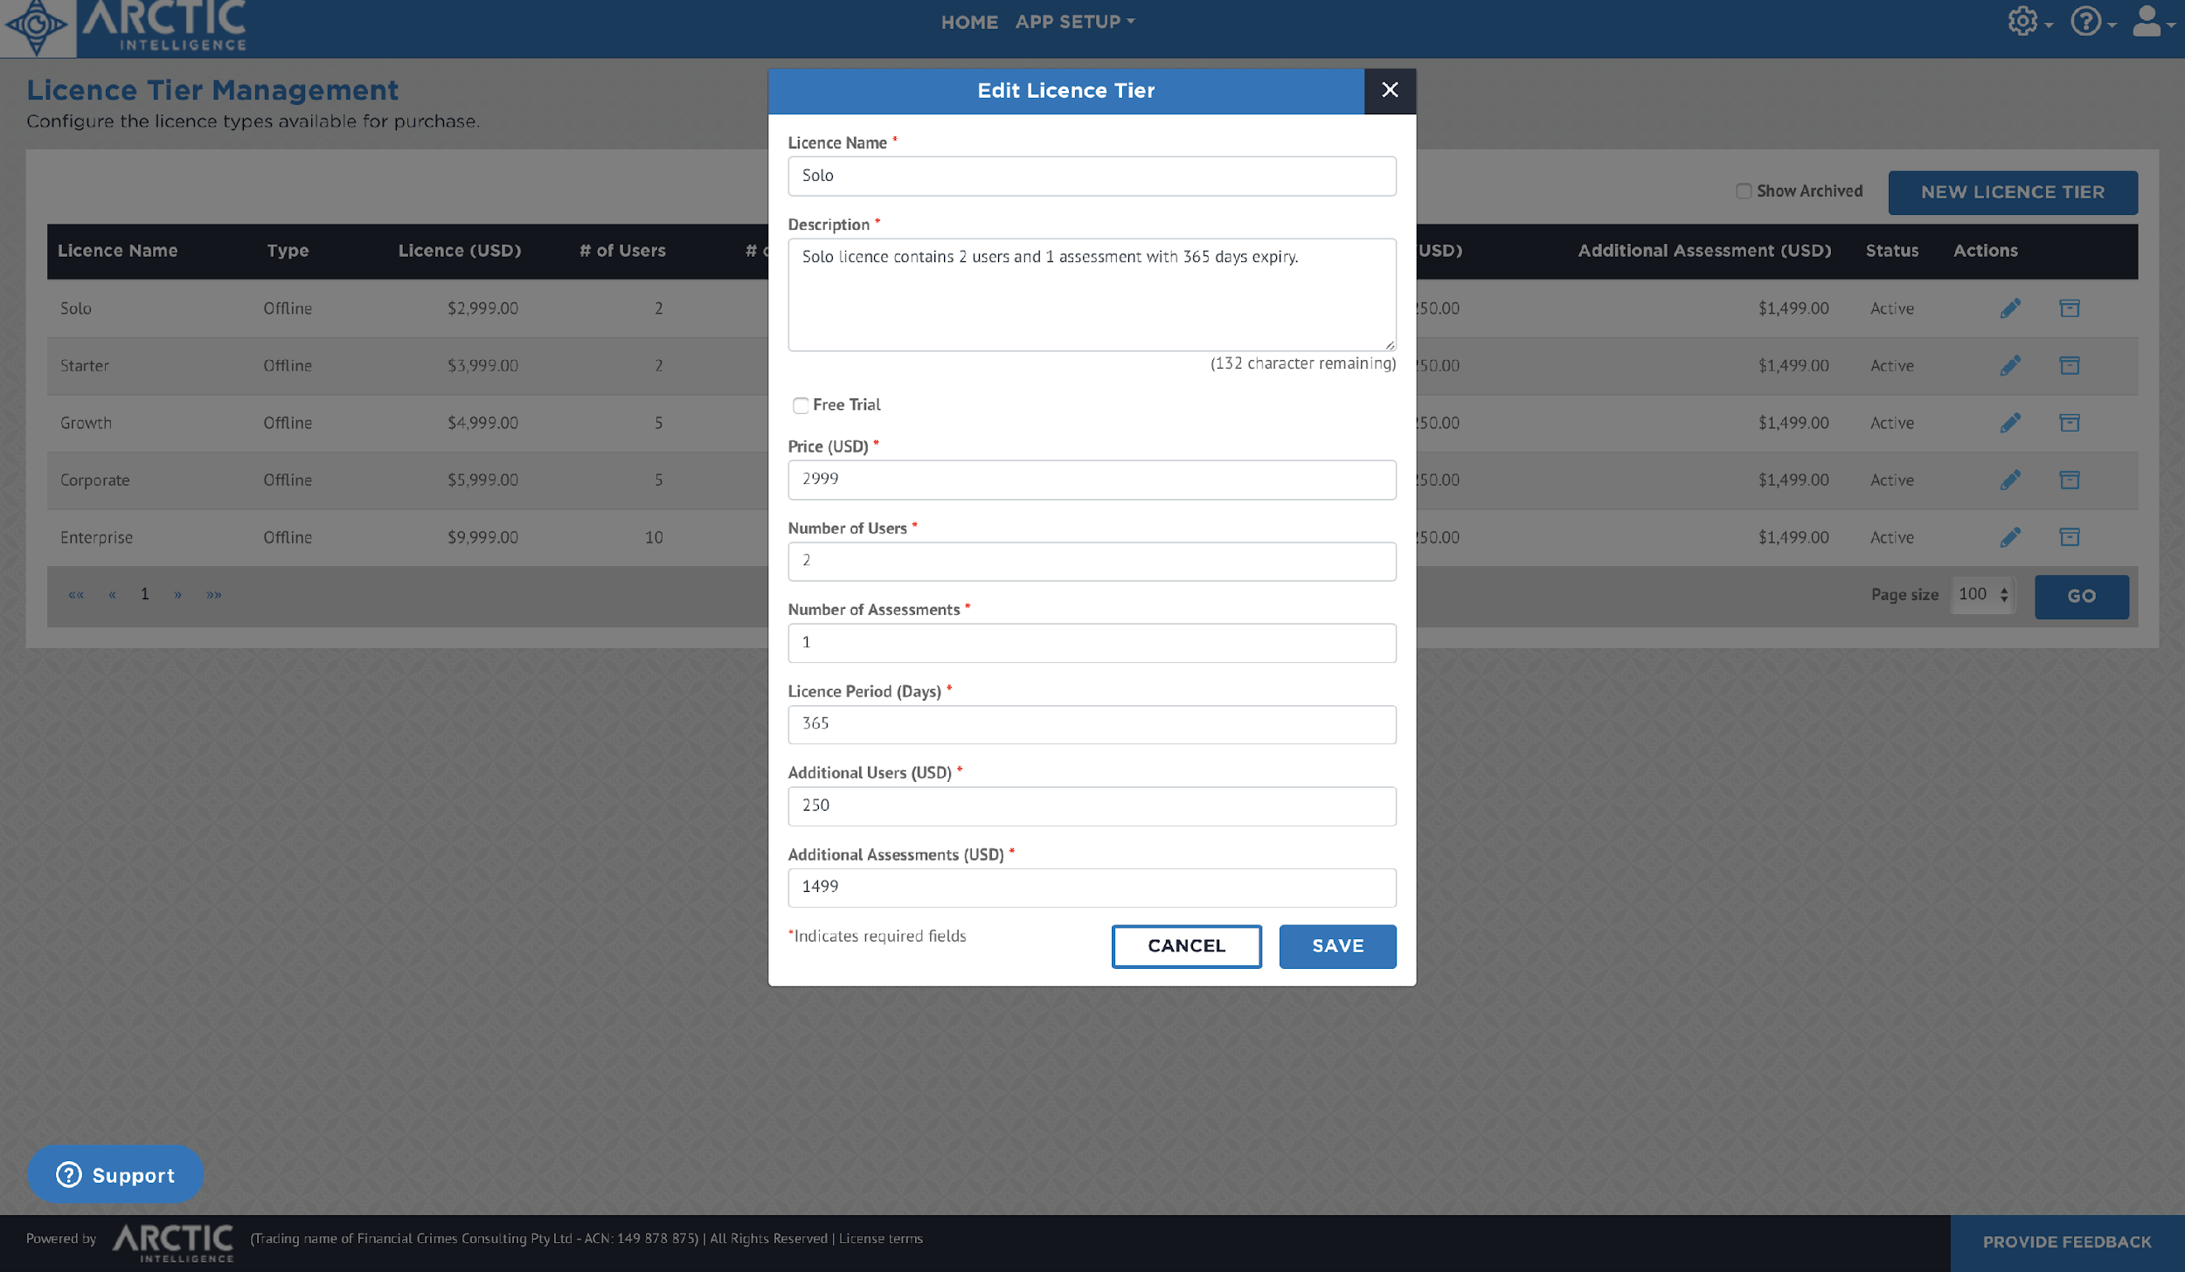The width and height of the screenshot is (2185, 1272).
Task: Open the settings gear menu
Action: coord(2029,21)
